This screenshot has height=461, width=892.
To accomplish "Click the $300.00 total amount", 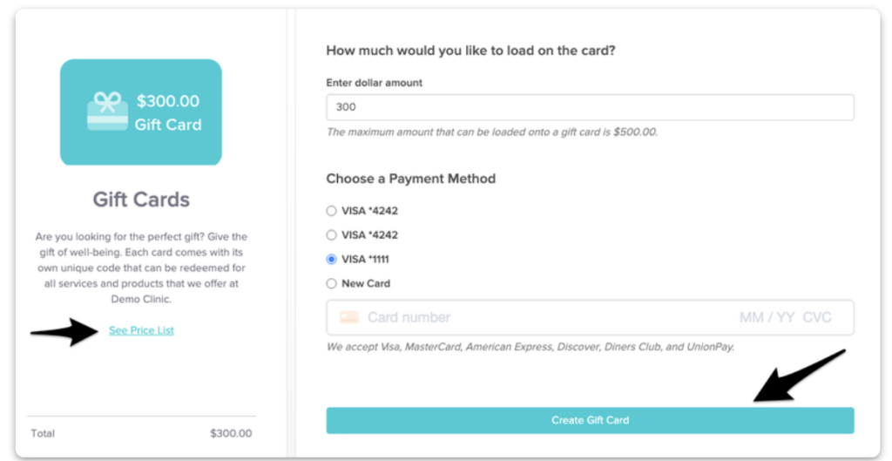I will tap(231, 433).
